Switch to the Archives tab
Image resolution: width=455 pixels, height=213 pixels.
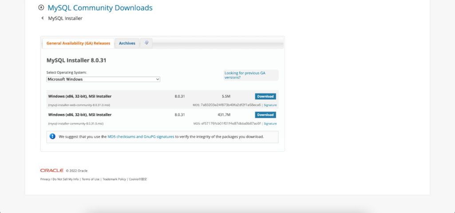[127, 43]
